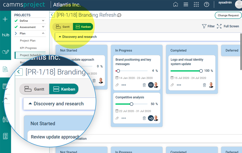Open the help question mark icon
This screenshot has width=242, height=153.
(207, 5)
